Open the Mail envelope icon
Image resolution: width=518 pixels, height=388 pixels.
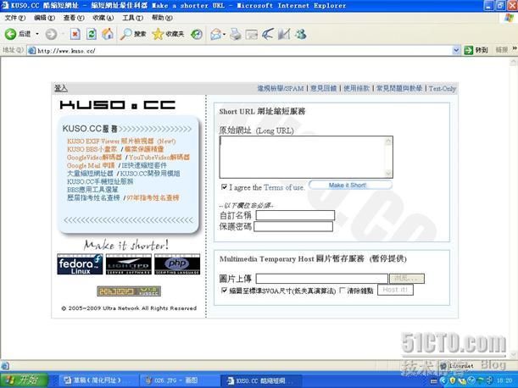(215, 35)
